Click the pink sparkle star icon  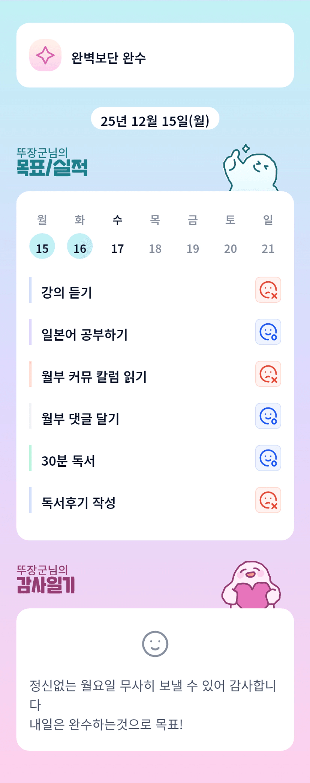click(45, 55)
